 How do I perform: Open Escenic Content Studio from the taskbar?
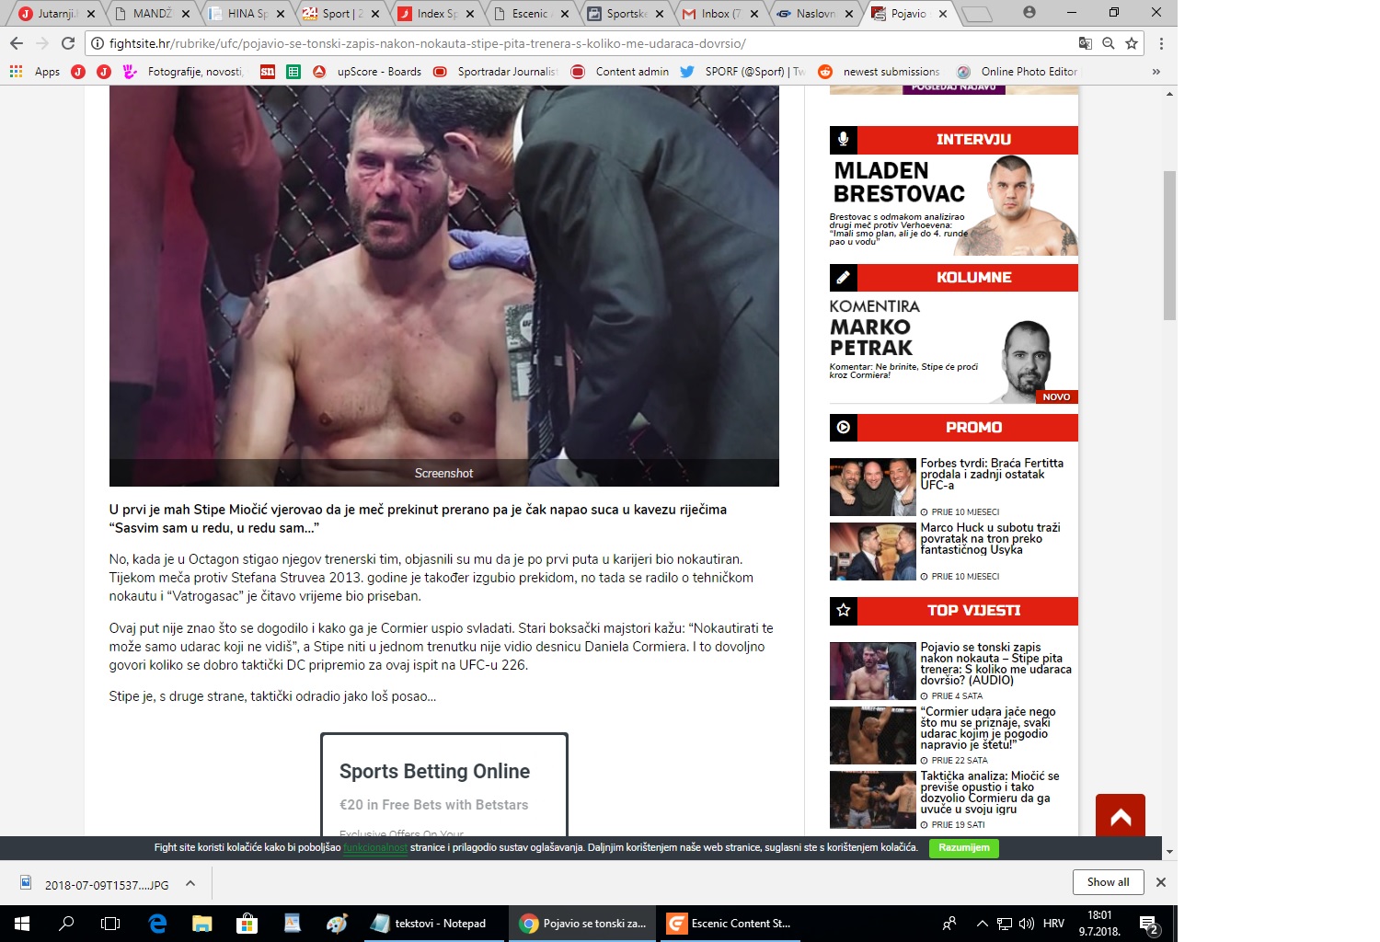coord(730,923)
